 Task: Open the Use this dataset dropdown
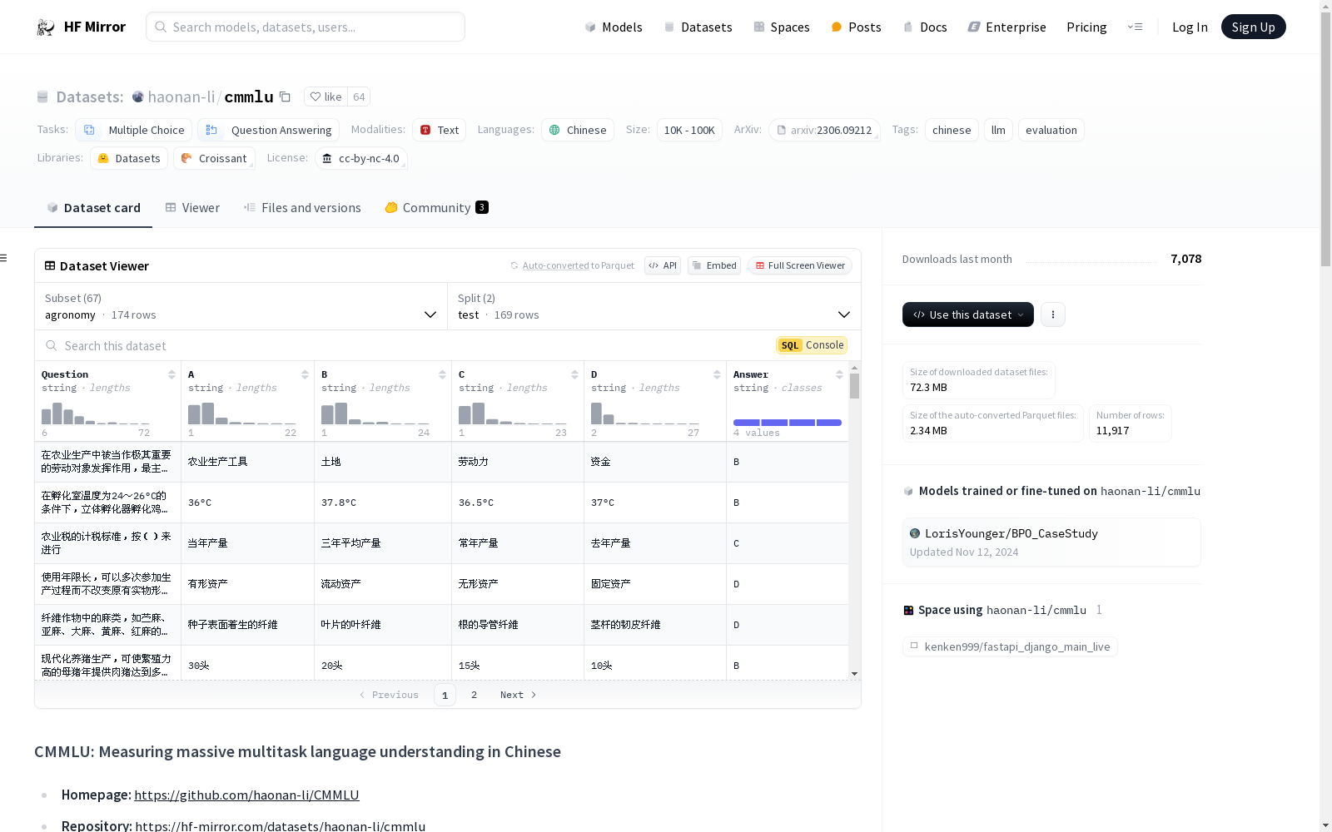(968, 314)
